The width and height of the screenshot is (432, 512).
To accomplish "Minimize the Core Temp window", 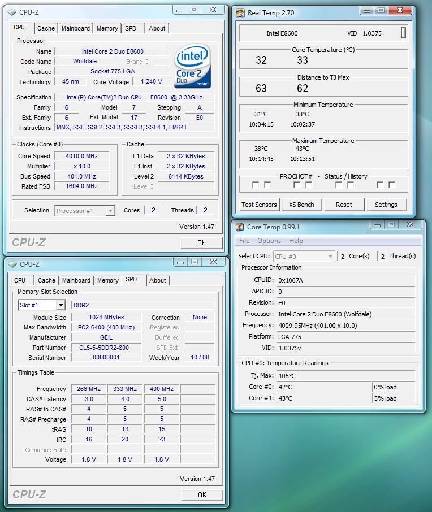I will [377, 225].
